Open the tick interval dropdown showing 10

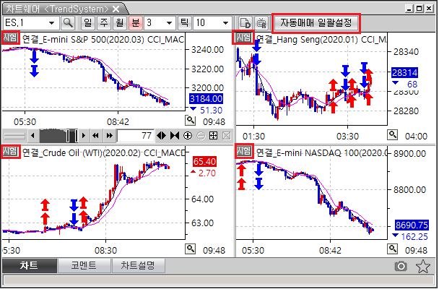coord(225,23)
